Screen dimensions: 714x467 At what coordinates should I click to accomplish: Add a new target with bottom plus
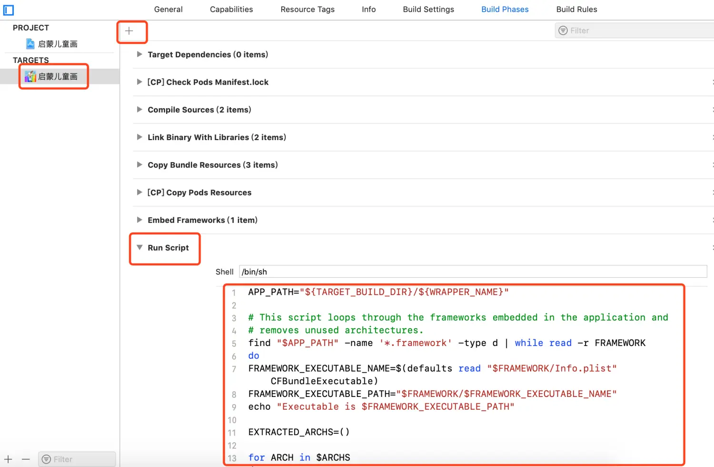point(9,459)
